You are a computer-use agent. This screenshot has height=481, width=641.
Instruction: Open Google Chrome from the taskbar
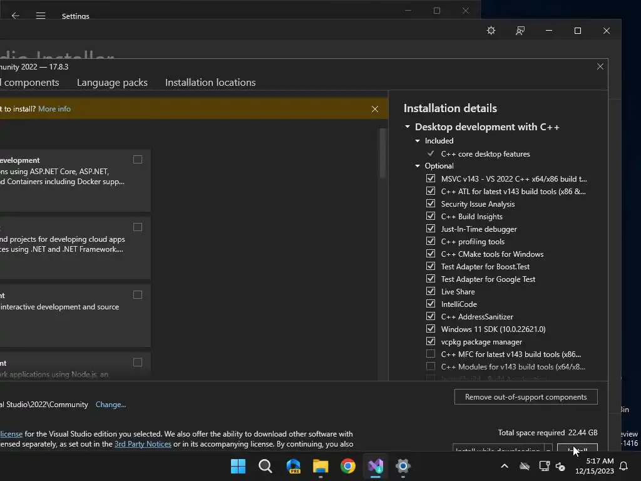[348, 466]
